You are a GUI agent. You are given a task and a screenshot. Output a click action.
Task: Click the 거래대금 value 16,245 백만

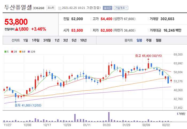pyautogui.click(x=172, y=30)
